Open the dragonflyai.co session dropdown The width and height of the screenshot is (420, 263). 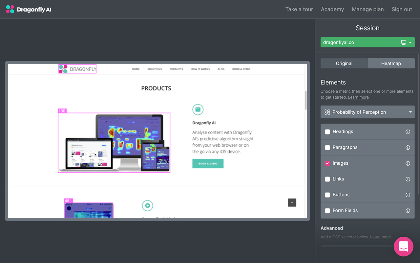click(x=367, y=42)
